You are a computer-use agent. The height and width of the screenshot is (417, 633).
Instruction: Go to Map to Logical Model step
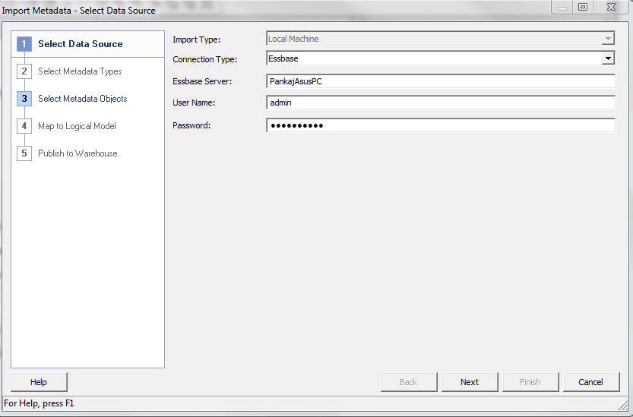[77, 126]
